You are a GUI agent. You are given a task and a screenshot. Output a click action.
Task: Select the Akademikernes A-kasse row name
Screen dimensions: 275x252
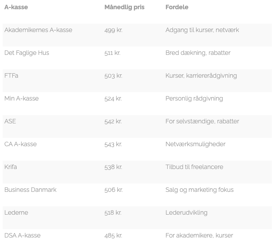click(38, 30)
